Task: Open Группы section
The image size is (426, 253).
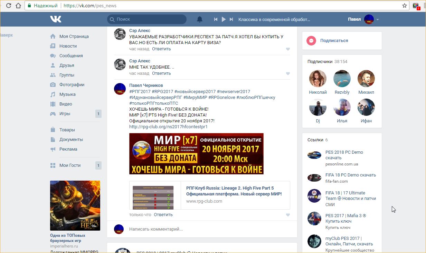Action: point(67,75)
